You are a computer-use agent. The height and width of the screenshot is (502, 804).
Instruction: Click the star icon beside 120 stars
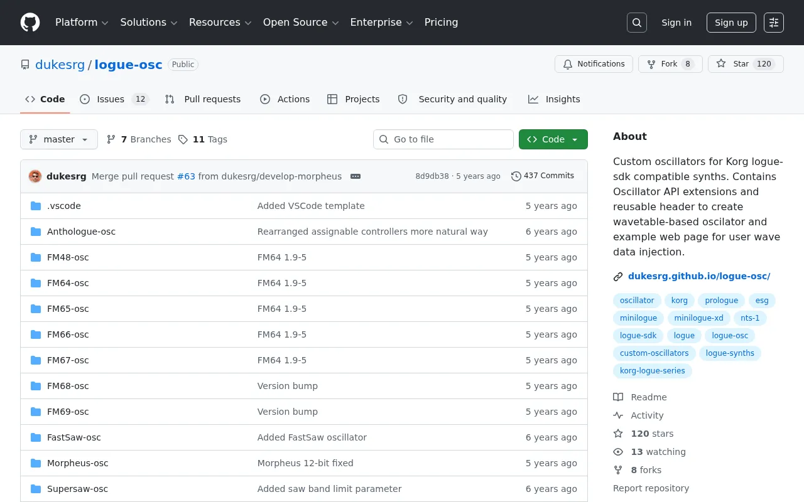[618, 434]
